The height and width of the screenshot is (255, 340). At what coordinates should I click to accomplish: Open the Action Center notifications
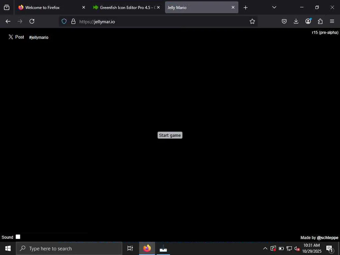[x=330, y=248]
